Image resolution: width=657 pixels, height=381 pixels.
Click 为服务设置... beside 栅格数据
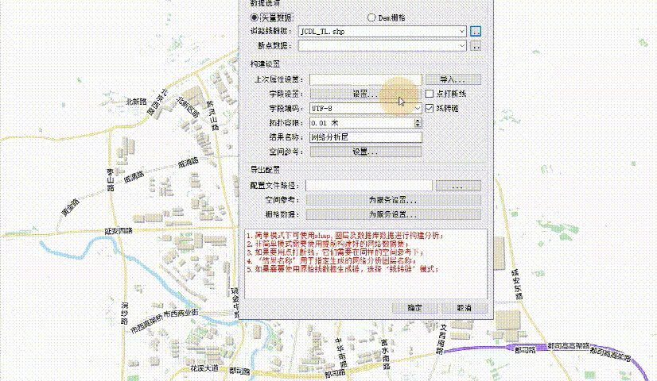393,214
